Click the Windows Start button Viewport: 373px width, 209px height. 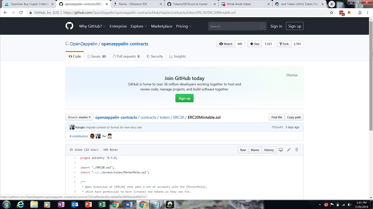pos(6,204)
